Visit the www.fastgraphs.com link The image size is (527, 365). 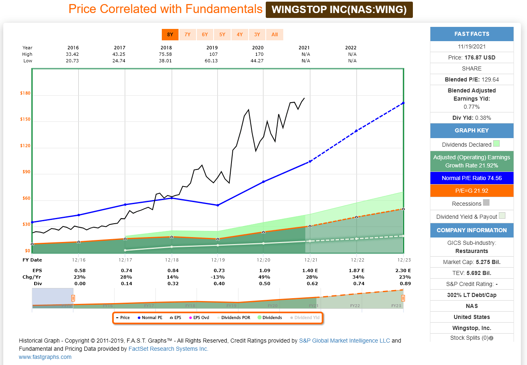click(45, 357)
